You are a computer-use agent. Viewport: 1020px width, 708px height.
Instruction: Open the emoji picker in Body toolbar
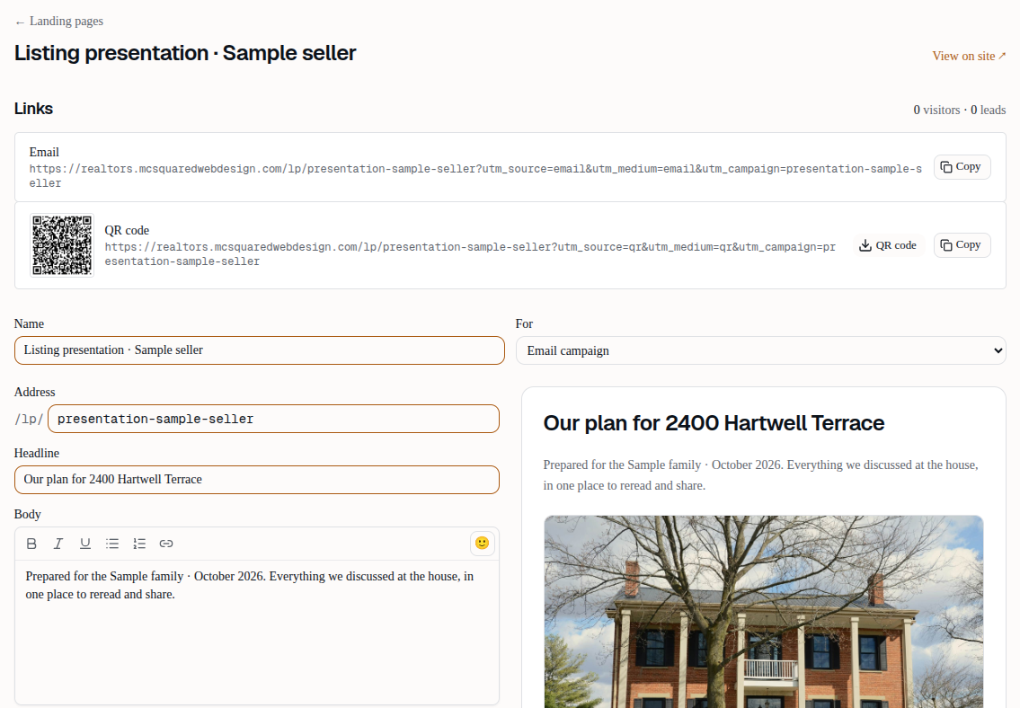[482, 544]
